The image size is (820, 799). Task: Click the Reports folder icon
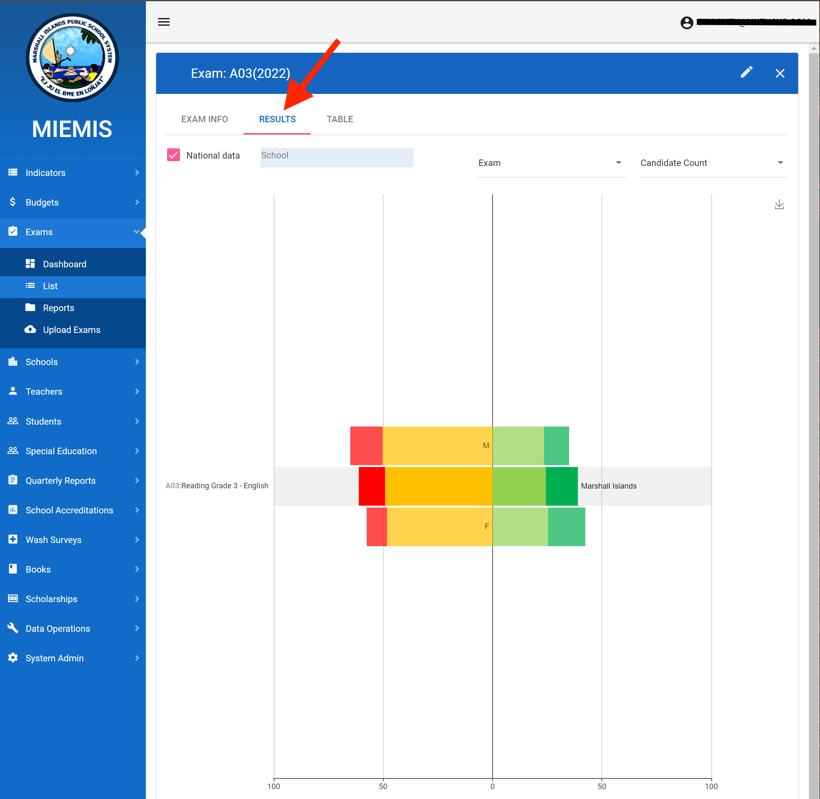30,308
